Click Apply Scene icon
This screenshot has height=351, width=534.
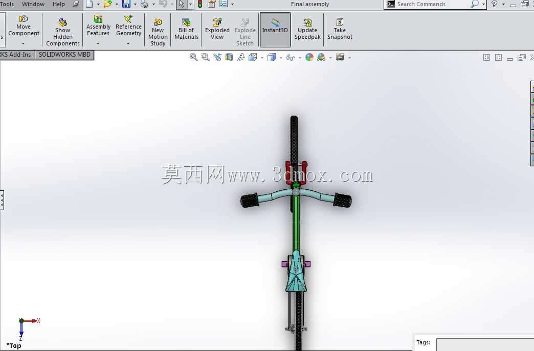click(321, 58)
